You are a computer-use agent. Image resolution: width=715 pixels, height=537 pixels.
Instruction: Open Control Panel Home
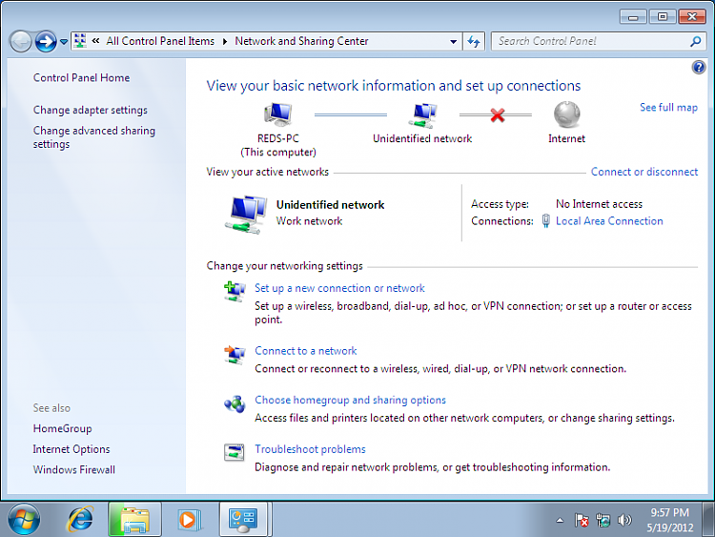click(x=81, y=78)
